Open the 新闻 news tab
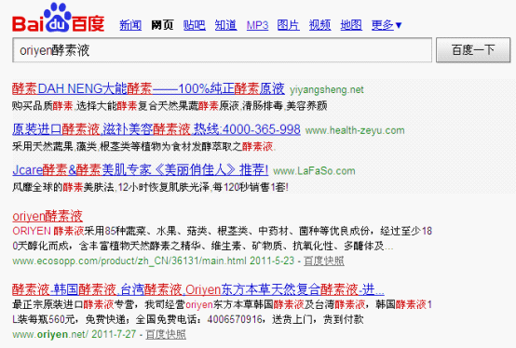Screen dimensions: 516x348 (x=130, y=25)
